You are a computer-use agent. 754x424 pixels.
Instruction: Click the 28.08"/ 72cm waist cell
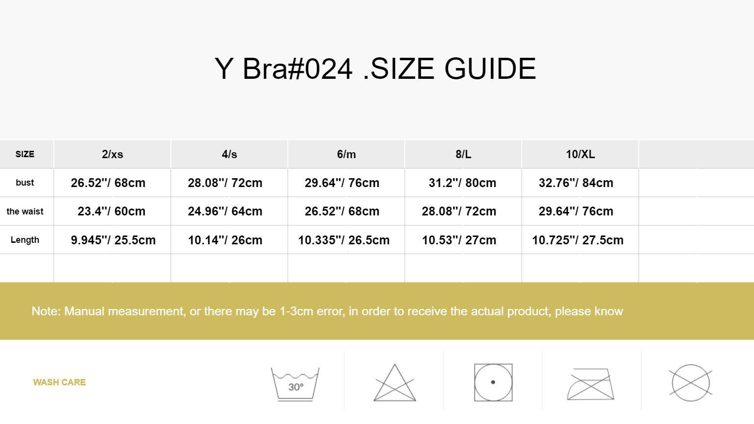click(x=459, y=211)
